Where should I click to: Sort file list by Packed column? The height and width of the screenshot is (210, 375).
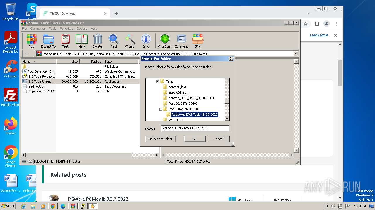pyautogui.click(x=91, y=62)
